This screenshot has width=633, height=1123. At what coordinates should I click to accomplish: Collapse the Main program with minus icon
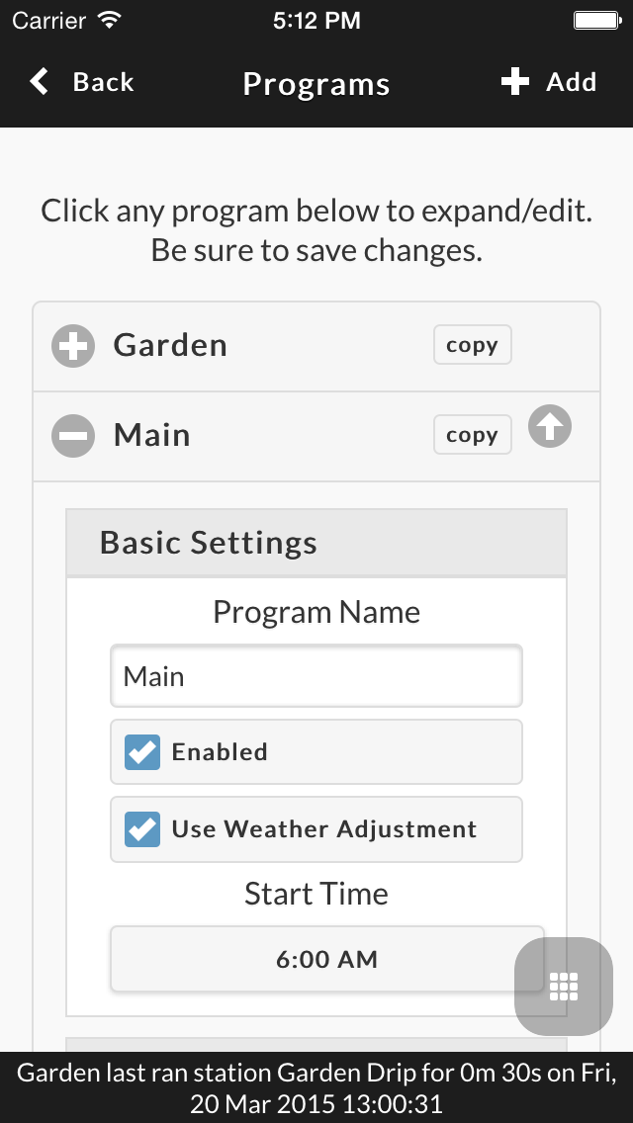click(73, 435)
